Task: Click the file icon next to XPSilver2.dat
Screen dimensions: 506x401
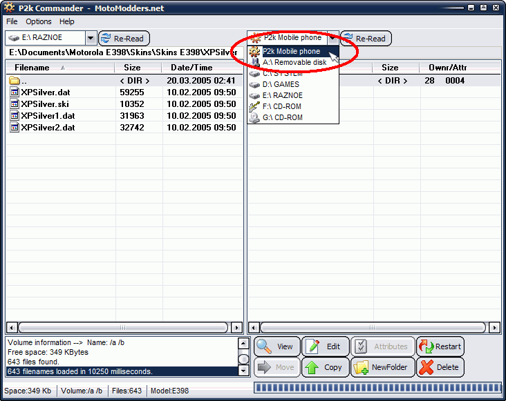Action: 15,127
